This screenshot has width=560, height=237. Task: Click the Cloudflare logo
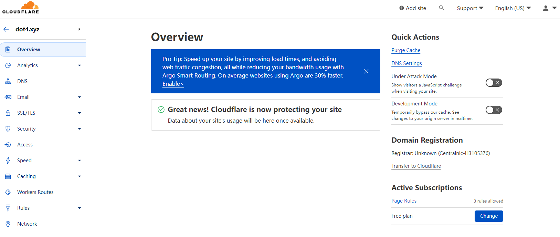click(21, 8)
